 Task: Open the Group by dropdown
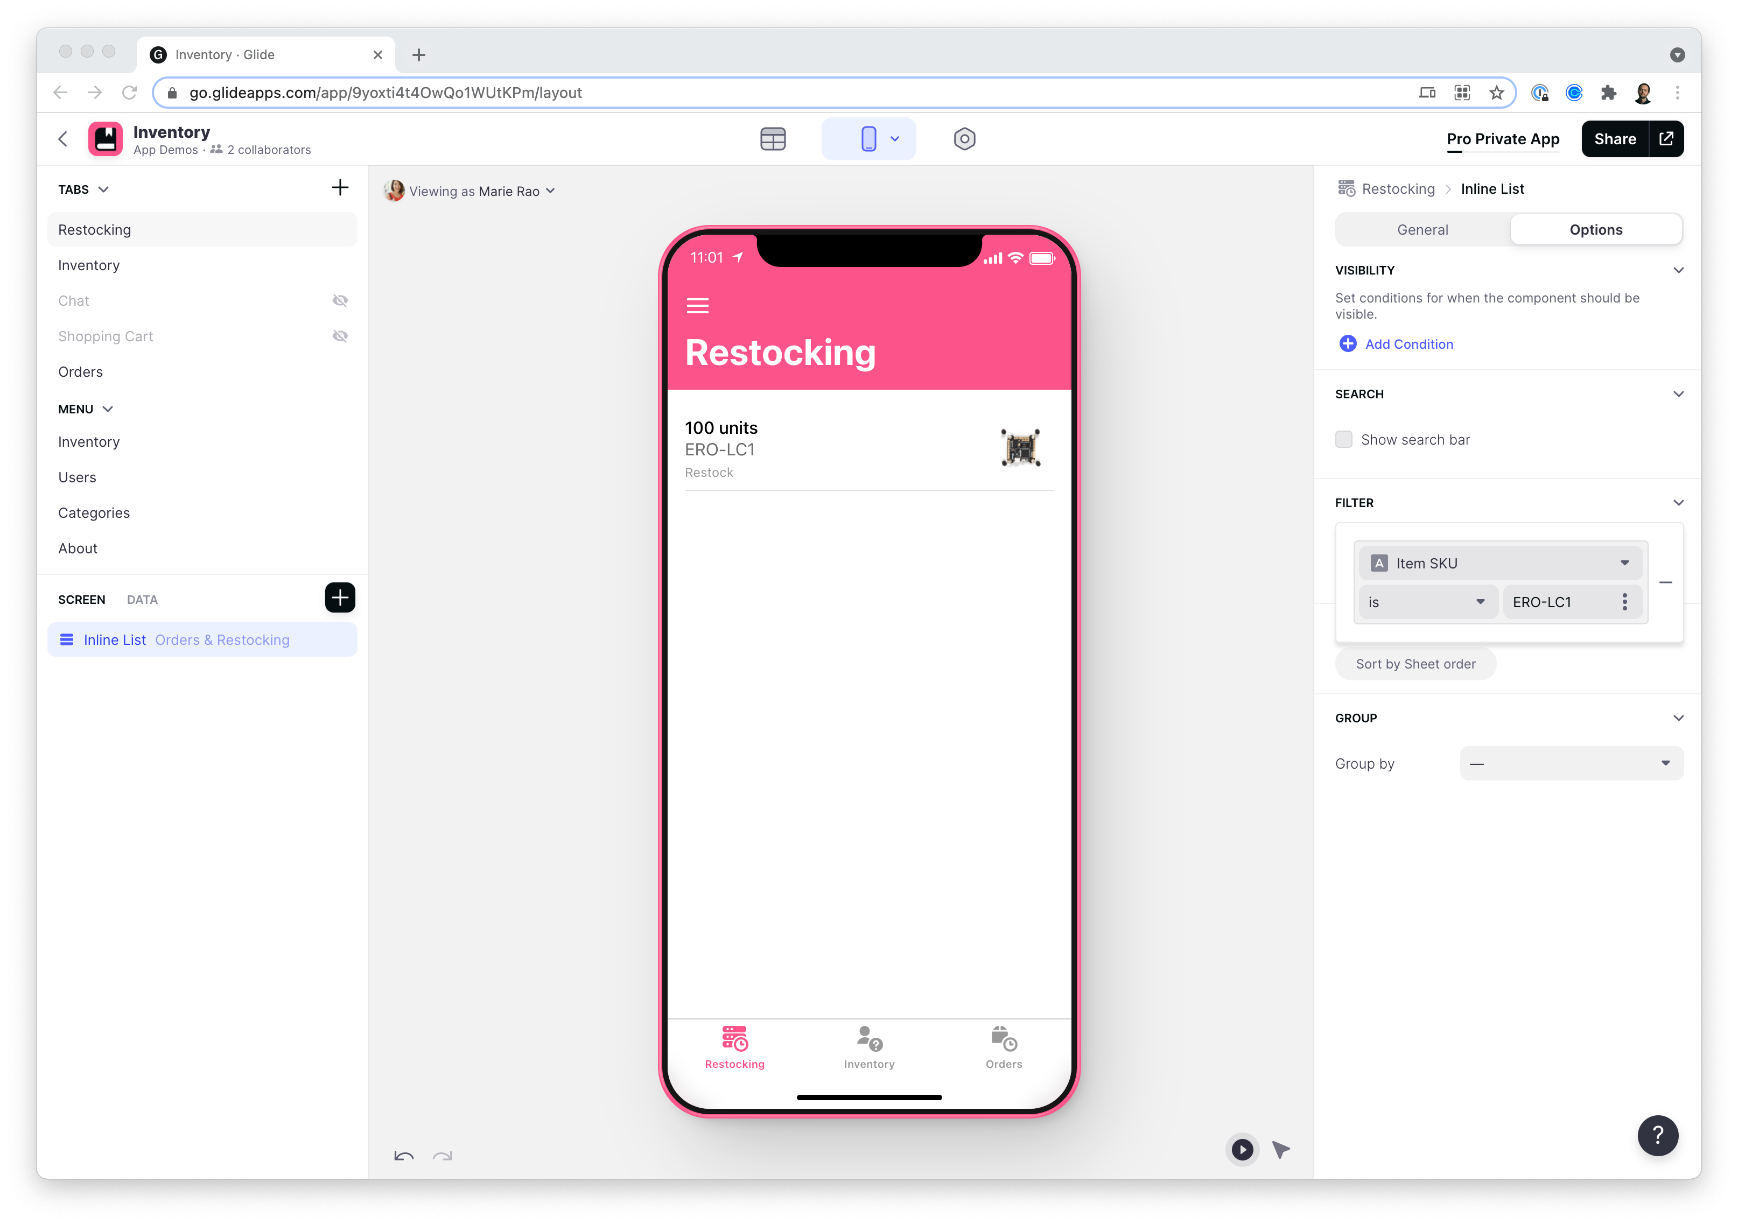pyautogui.click(x=1571, y=764)
